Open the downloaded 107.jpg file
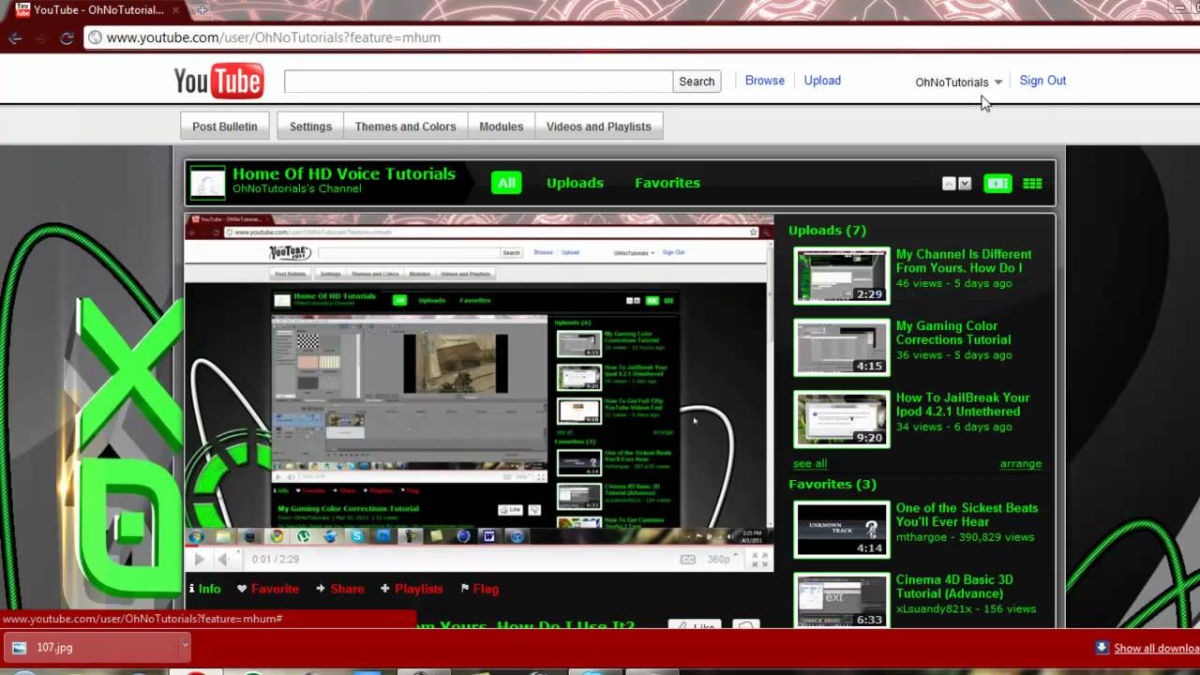 (x=91, y=647)
